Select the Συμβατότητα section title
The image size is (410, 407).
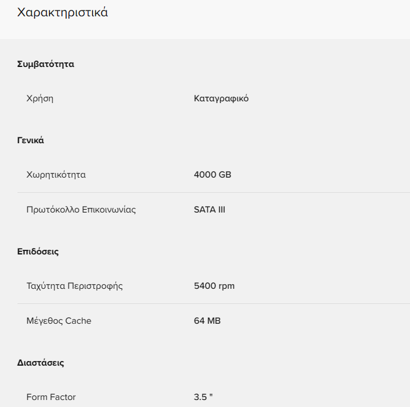point(45,64)
